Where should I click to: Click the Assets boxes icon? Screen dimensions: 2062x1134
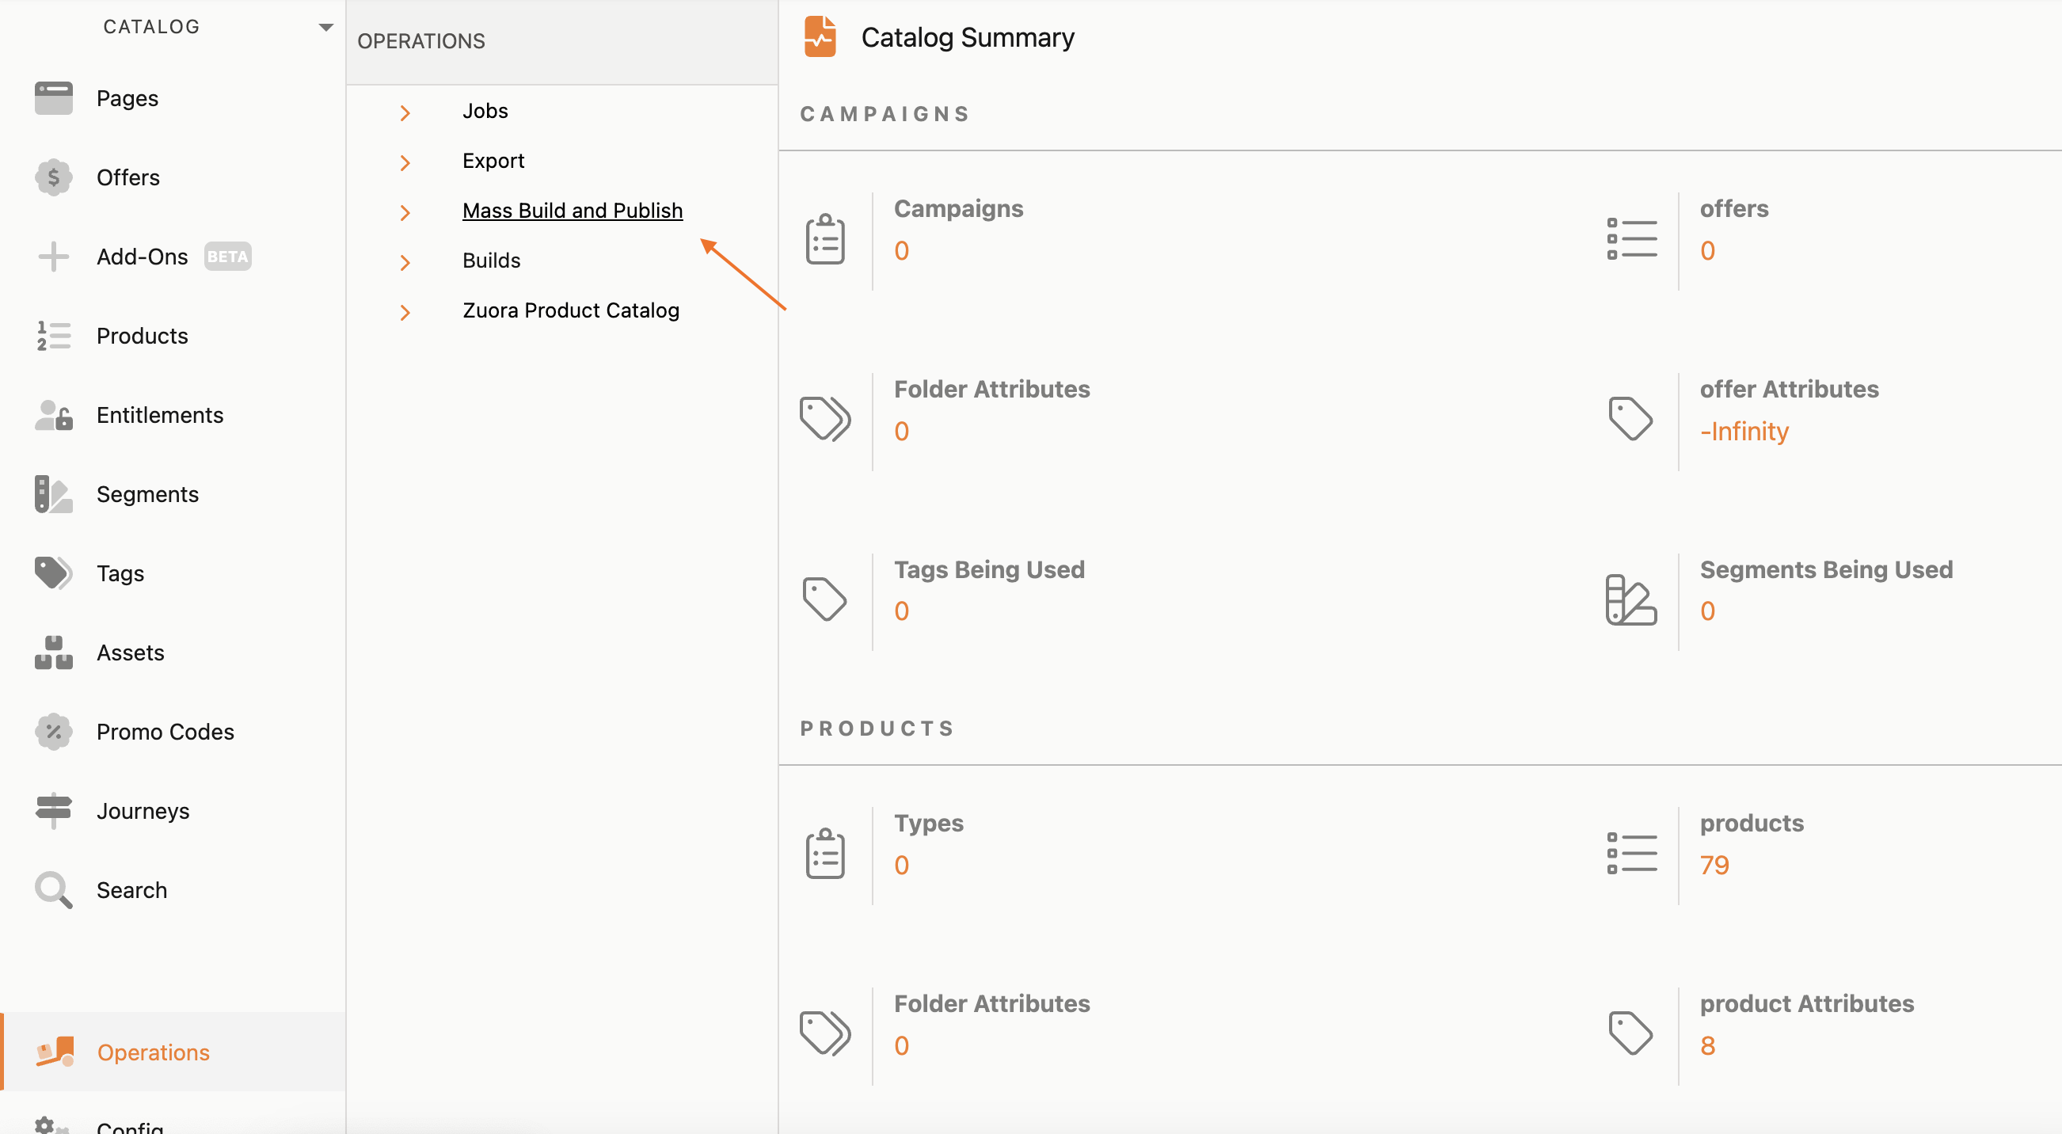point(54,653)
